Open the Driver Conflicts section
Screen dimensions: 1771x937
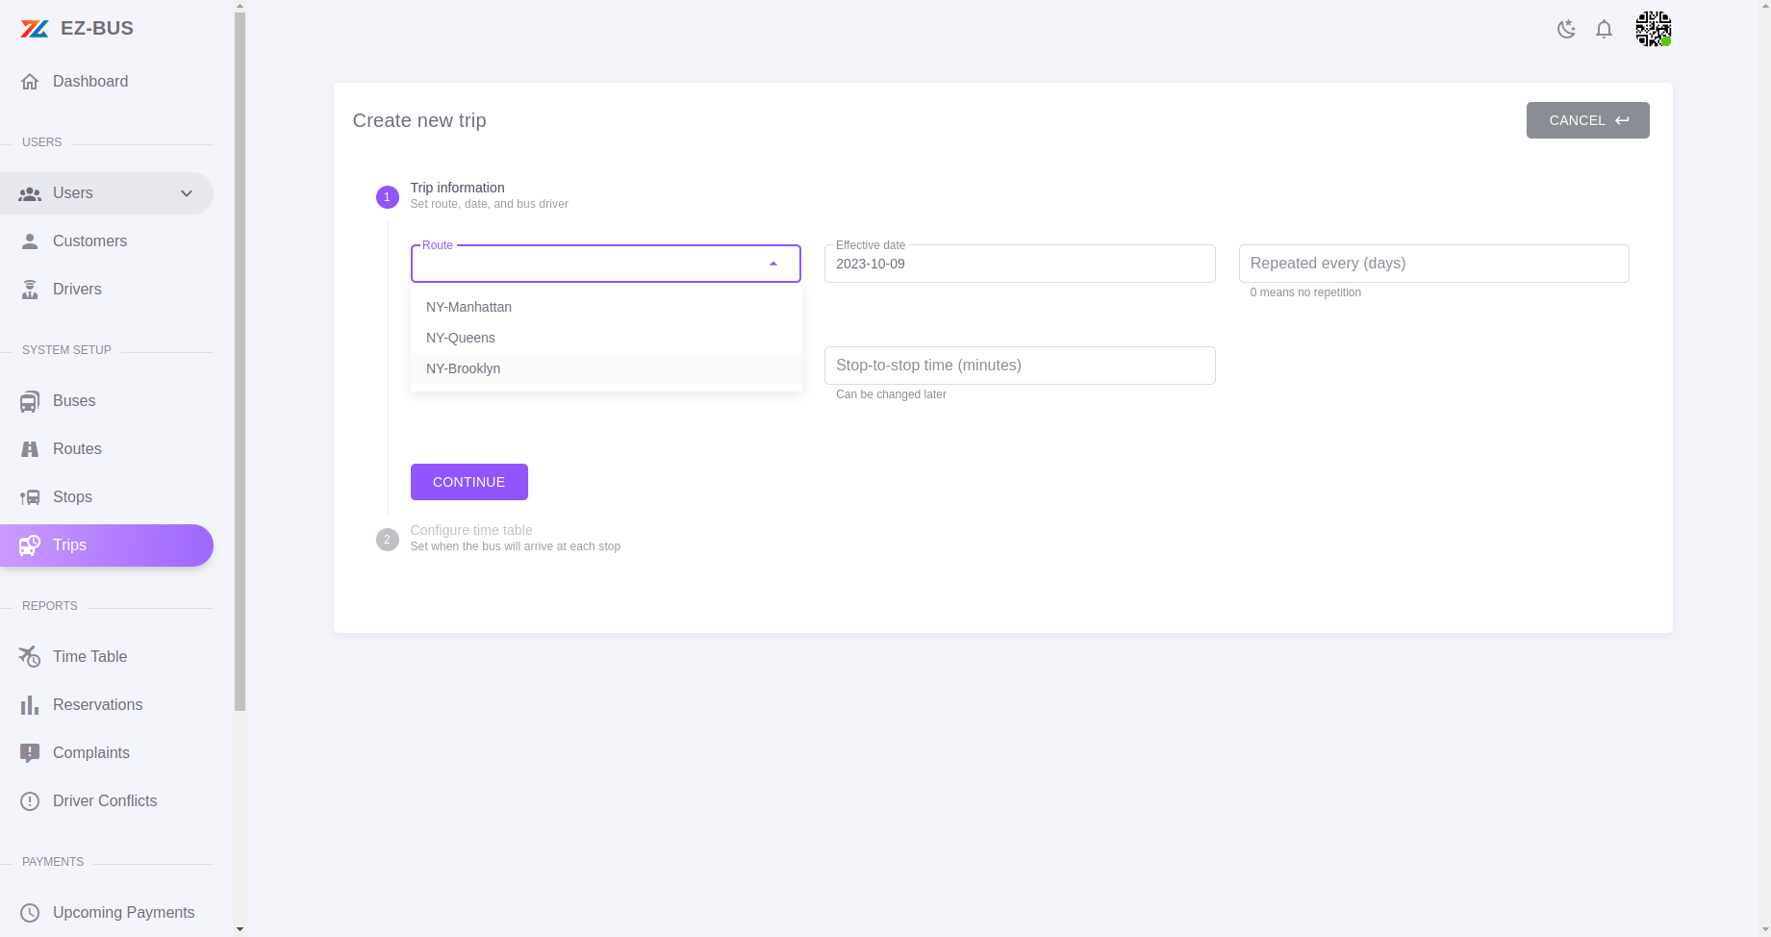click(x=105, y=800)
